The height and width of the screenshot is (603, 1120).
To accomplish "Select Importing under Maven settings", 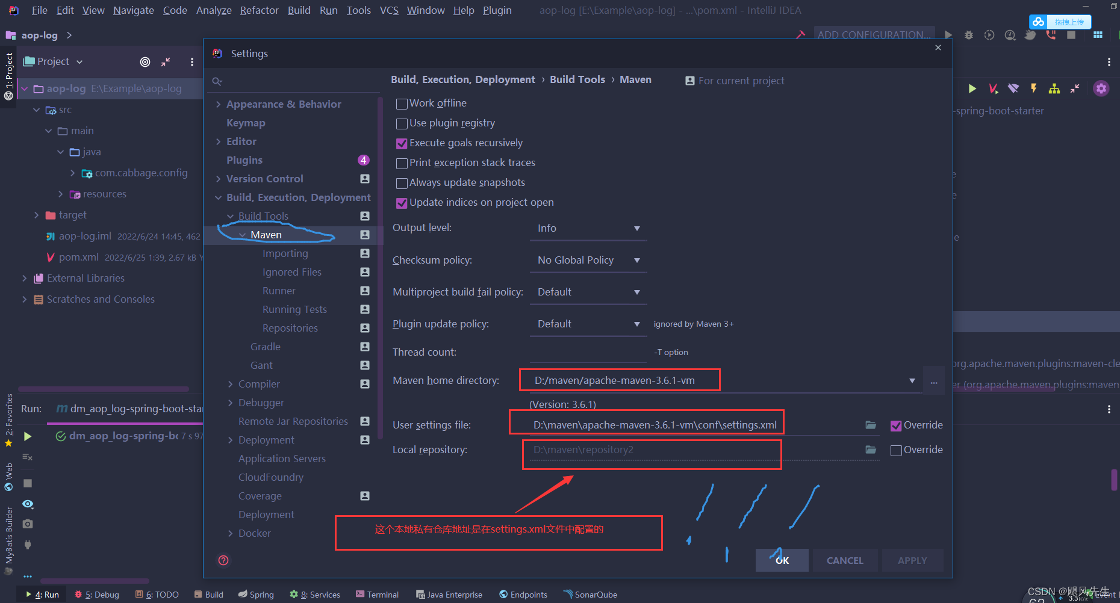I will 285,253.
